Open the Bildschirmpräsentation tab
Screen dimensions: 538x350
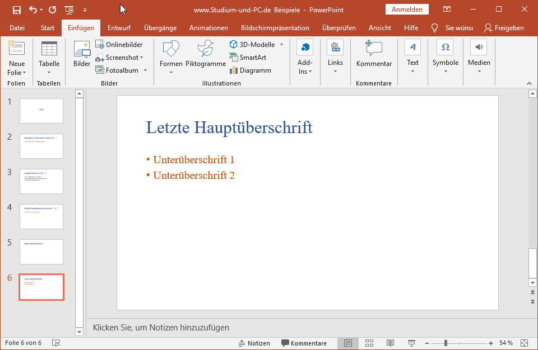pos(275,28)
